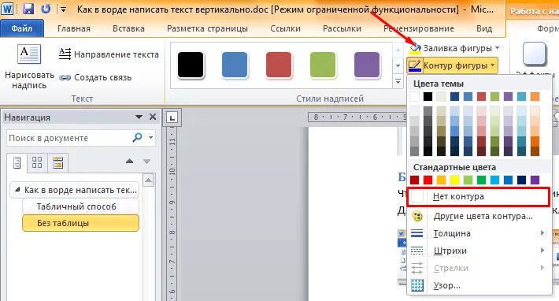The width and height of the screenshot is (559, 301).
Task: Choose the purple text box style
Action: (367, 65)
